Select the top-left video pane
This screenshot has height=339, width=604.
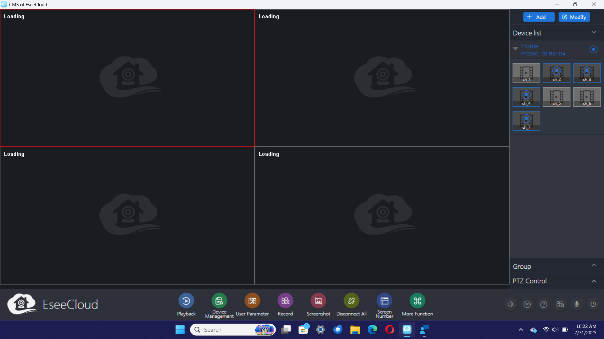[127, 78]
